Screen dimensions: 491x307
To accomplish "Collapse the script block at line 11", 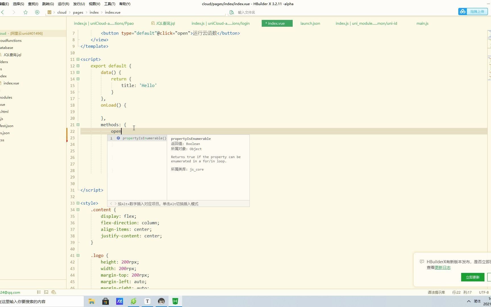I will [78, 59].
